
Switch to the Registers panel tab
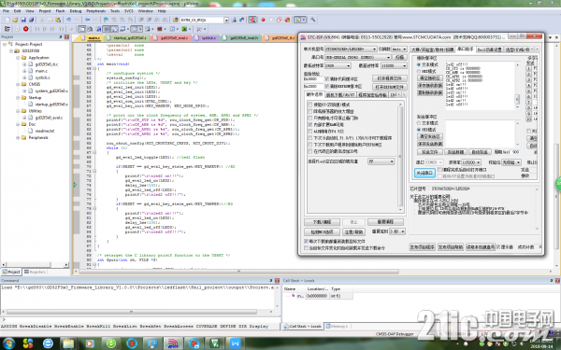tap(36, 273)
